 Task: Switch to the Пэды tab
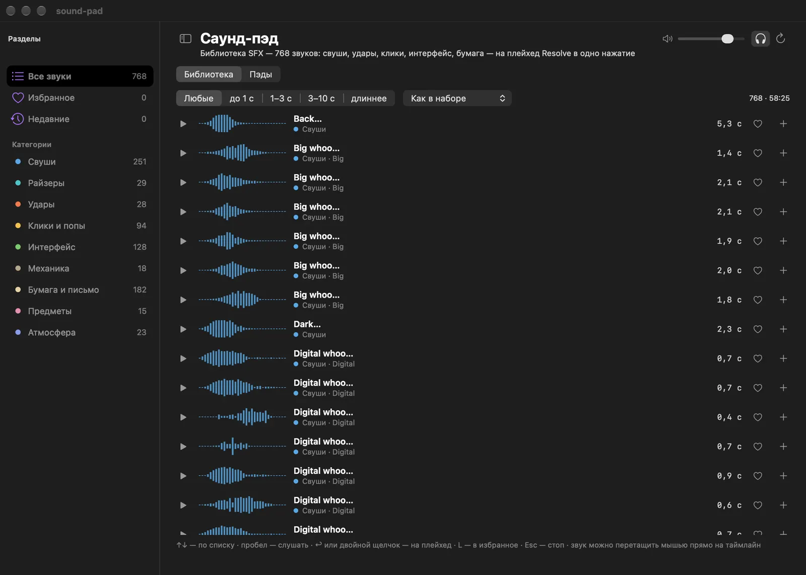(260, 75)
